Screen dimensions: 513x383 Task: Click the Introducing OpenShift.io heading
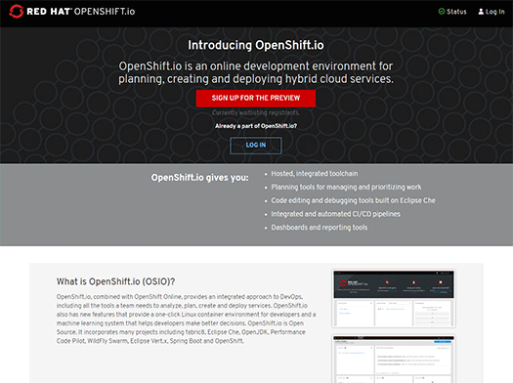(256, 45)
